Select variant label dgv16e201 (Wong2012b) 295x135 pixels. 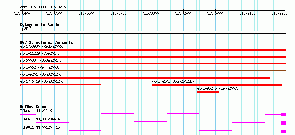(41, 74)
